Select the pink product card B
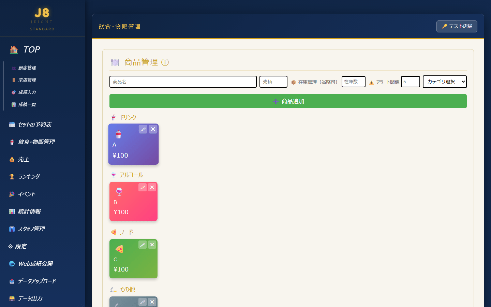The height and width of the screenshot is (307, 491). pyautogui.click(x=133, y=202)
